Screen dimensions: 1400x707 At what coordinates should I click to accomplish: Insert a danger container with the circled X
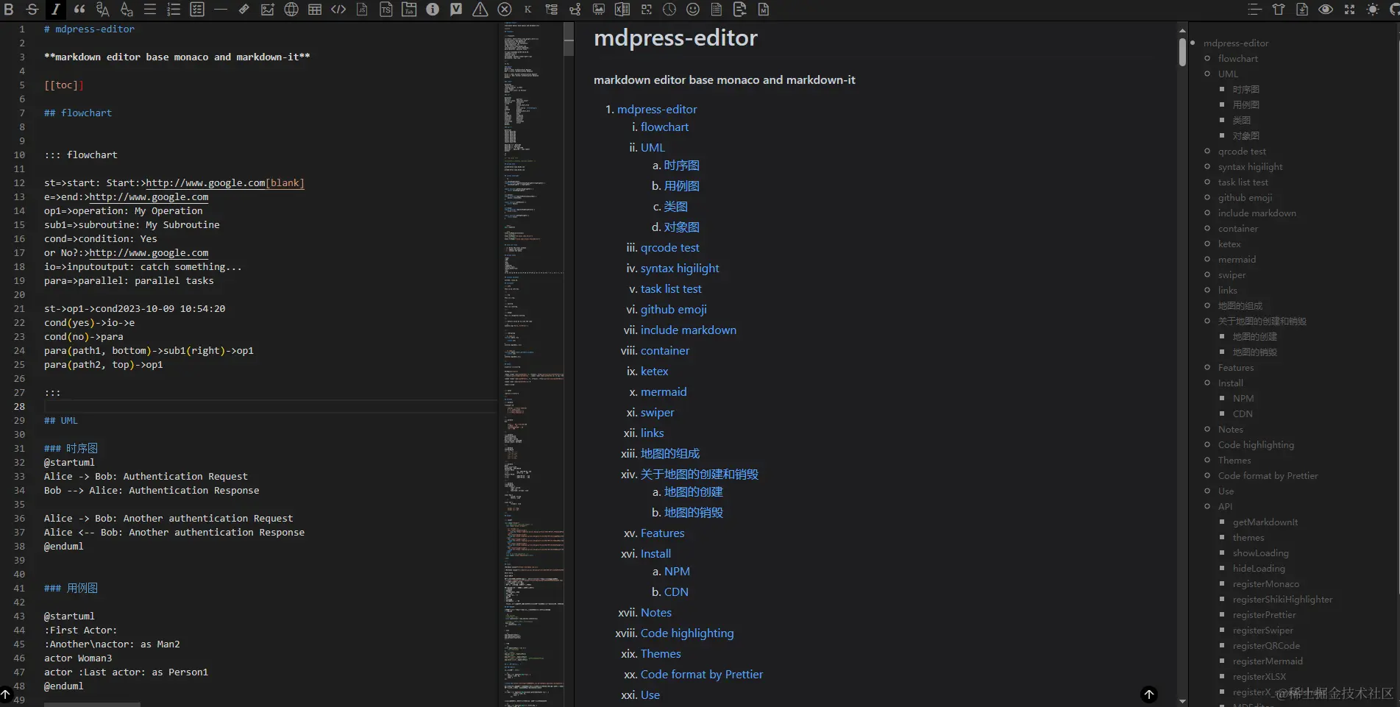[504, 10]
